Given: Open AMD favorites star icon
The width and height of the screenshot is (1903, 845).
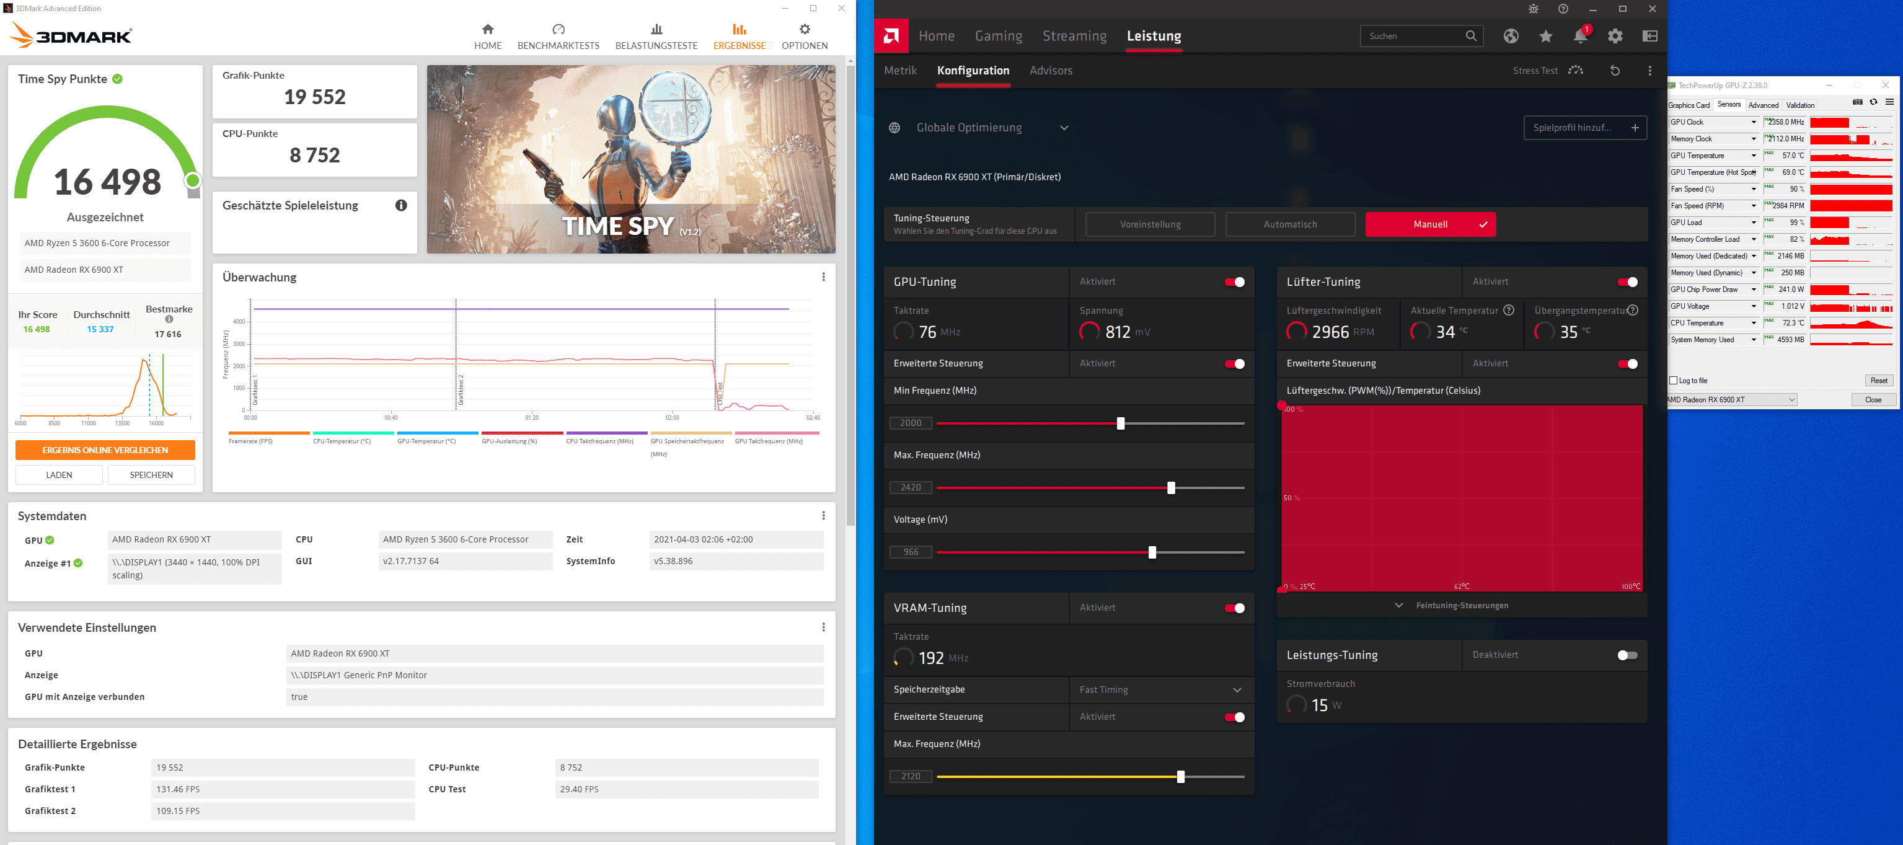Looking at the screenshot, I should click(1545, 36).
